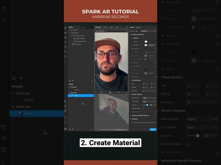The height and width of the screenshot is (165, 221).
Task: Click the Rotation field in center Tiling Options
Action: (149, 91)
